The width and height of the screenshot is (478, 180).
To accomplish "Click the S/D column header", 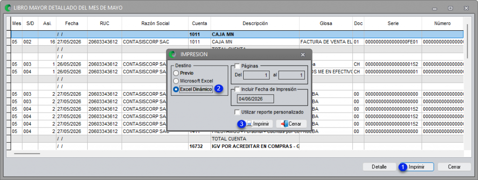I will point(30,23).
